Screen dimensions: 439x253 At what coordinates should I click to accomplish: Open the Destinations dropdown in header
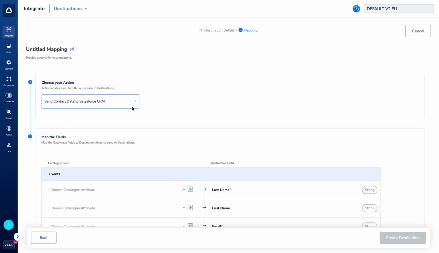[71, 8]
